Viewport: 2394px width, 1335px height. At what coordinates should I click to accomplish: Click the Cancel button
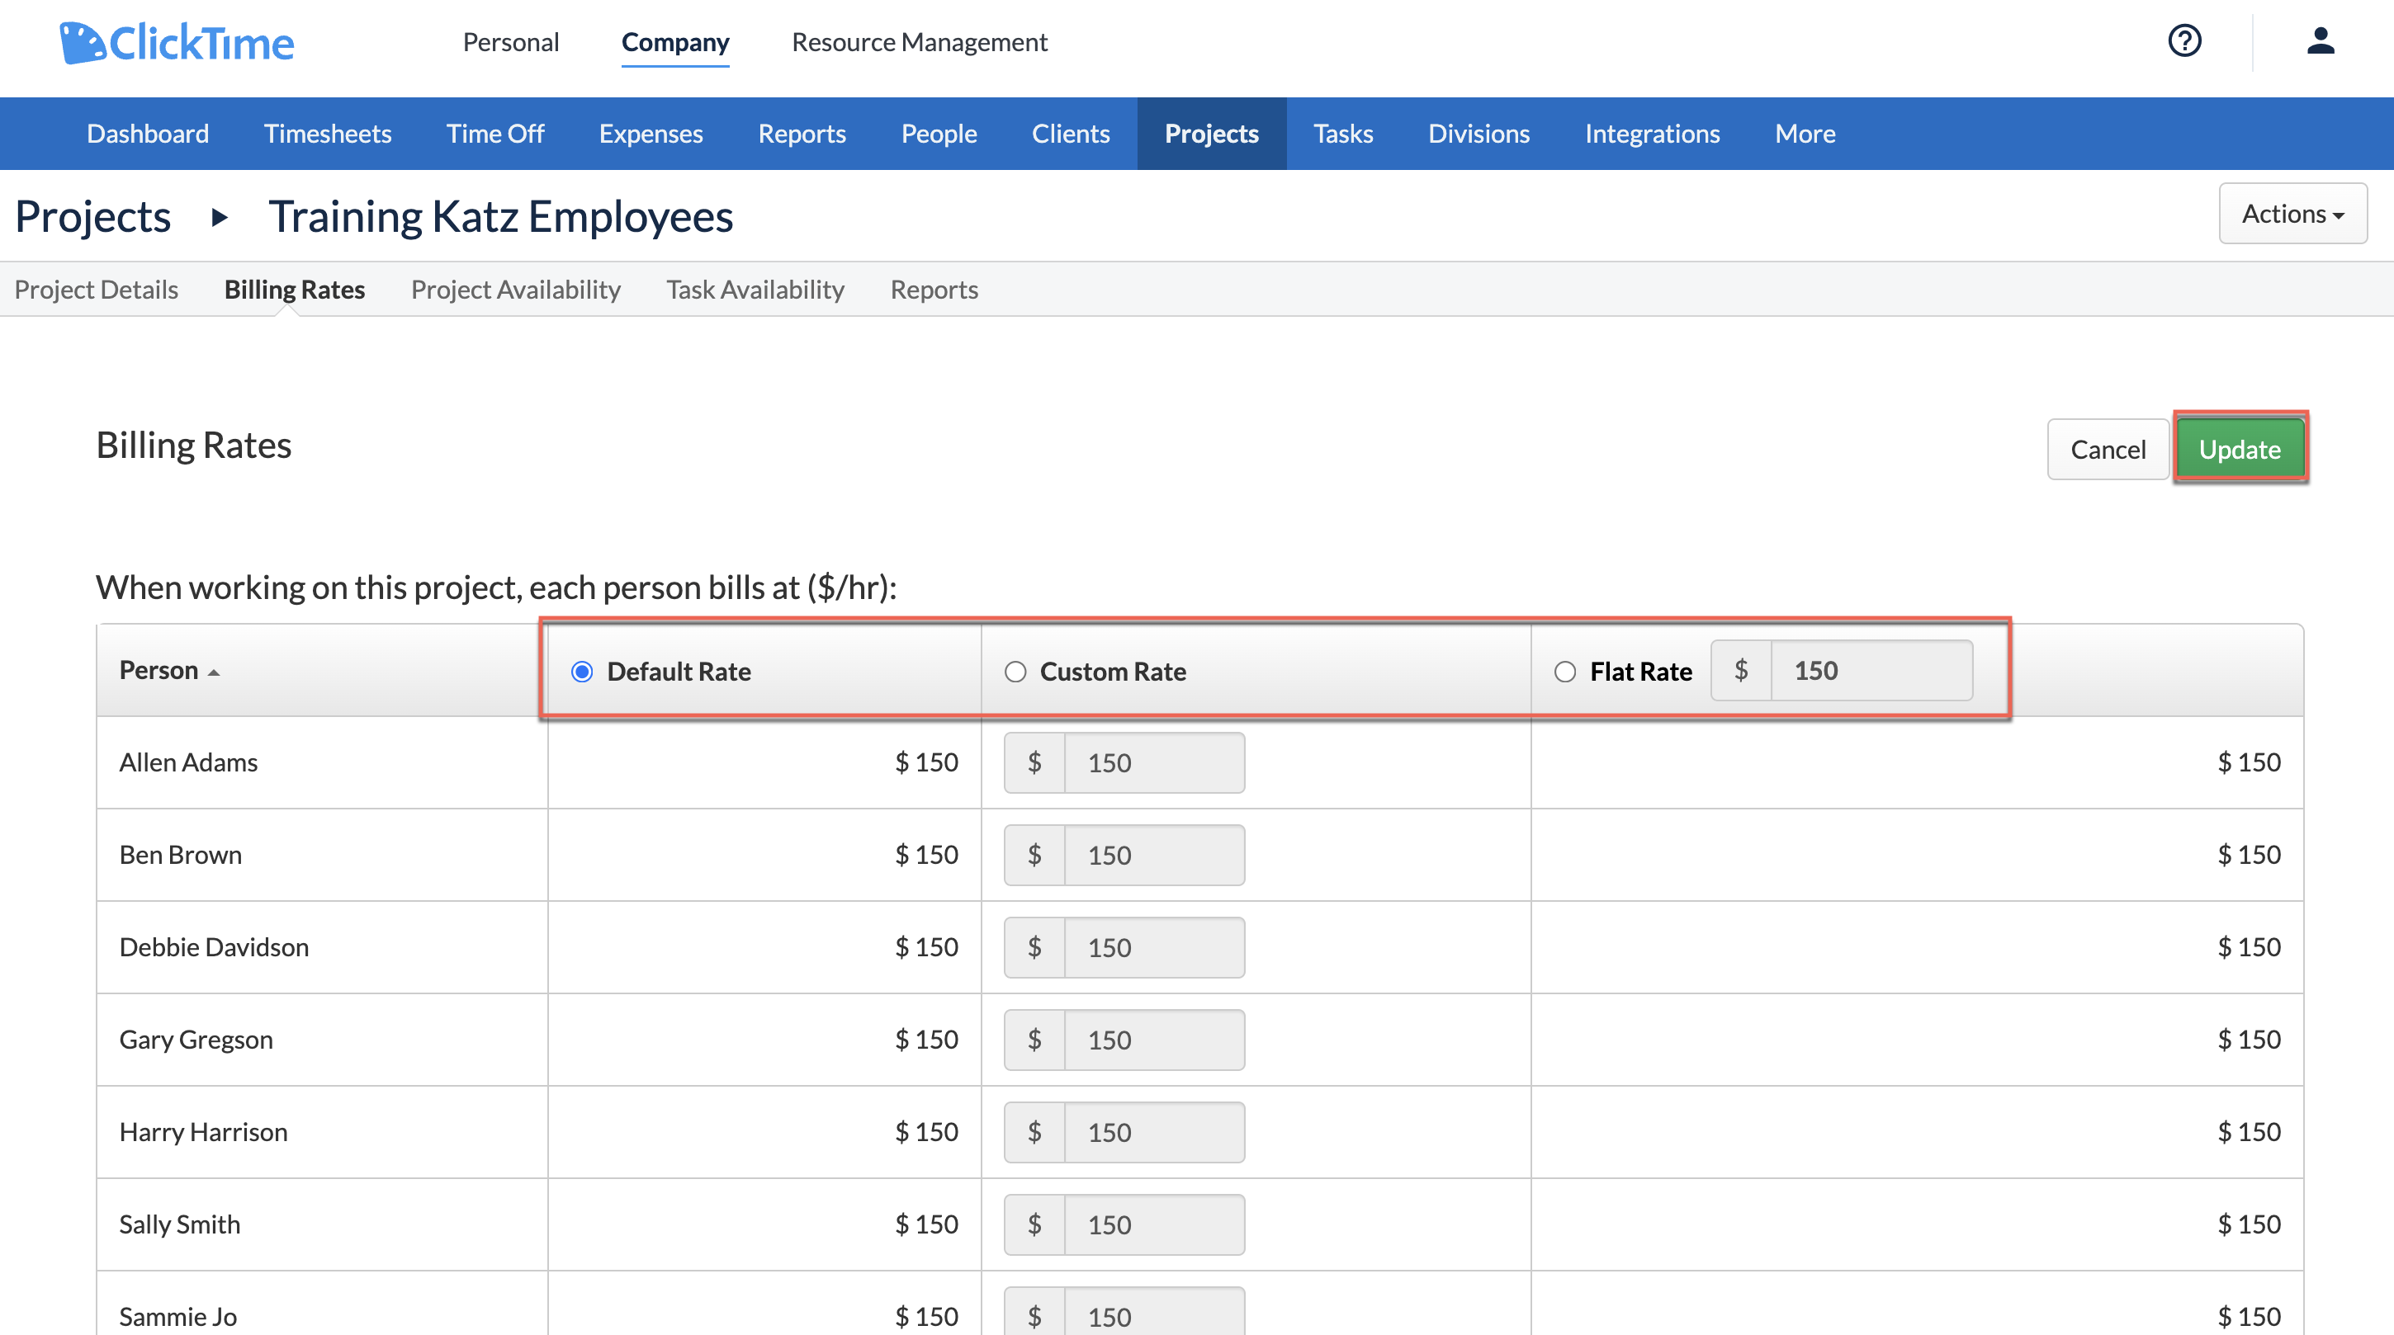coord(2108,450)
